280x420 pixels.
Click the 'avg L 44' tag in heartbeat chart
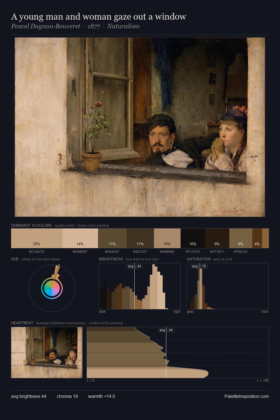pyautogui.click(x=166, y=330)
